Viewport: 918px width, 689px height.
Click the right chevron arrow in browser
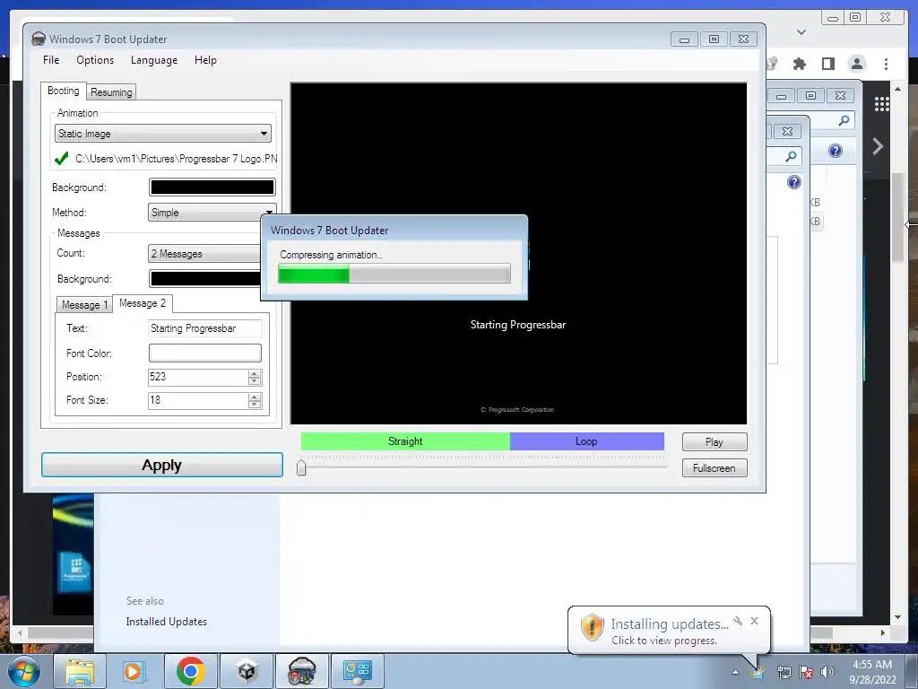click(x=877, y=146)
